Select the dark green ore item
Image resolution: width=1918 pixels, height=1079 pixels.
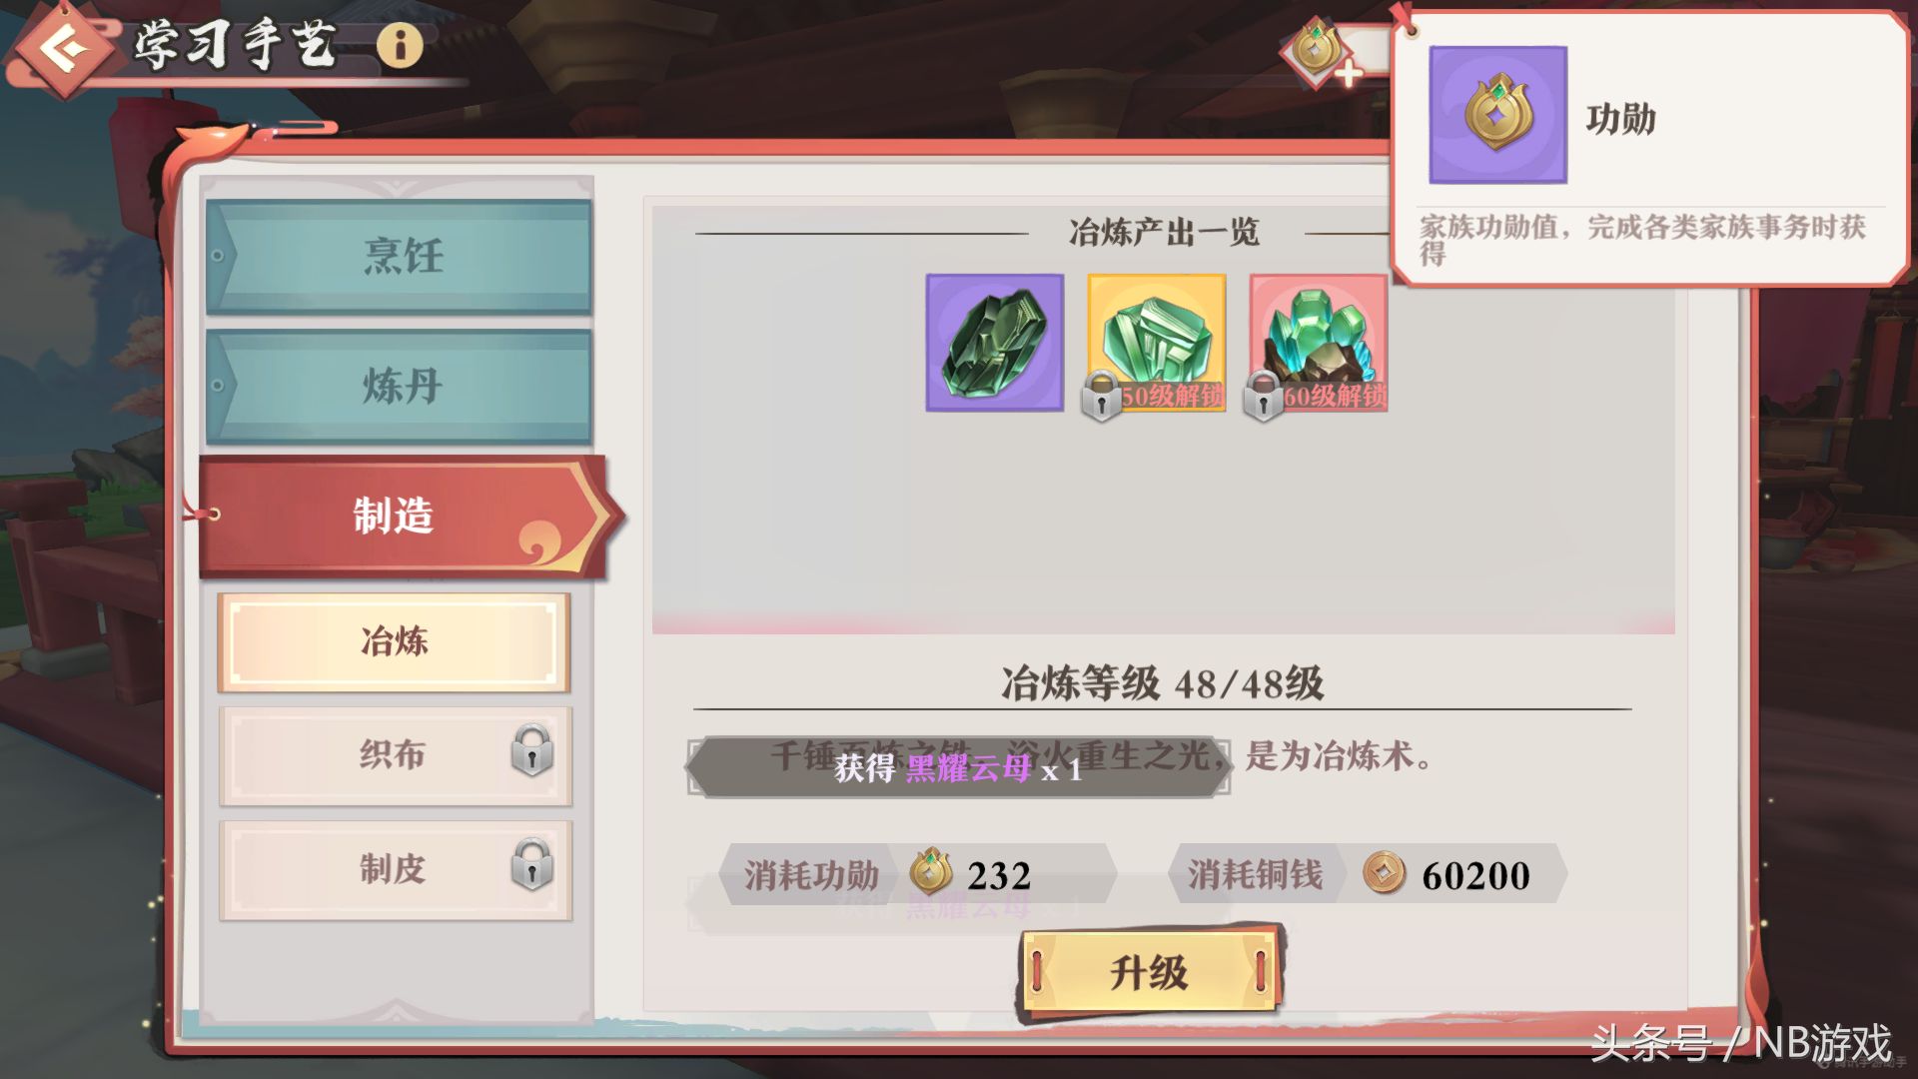pyautogui.click(x=994, y=343)
